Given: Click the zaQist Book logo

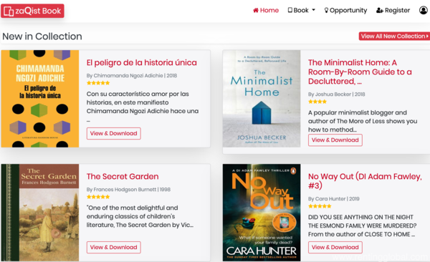Looking at the screenshot, I should pos(32,11).
